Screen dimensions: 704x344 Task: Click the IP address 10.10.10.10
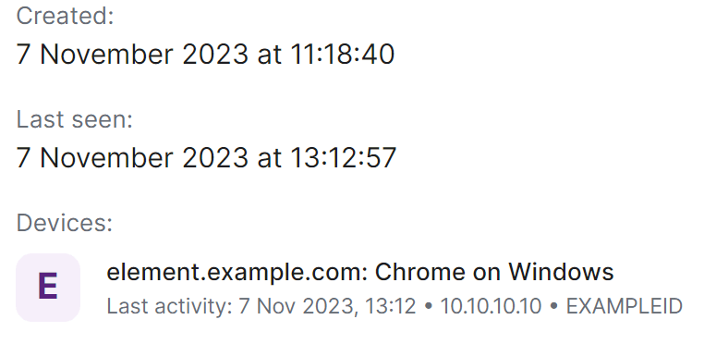click(491, 306)
